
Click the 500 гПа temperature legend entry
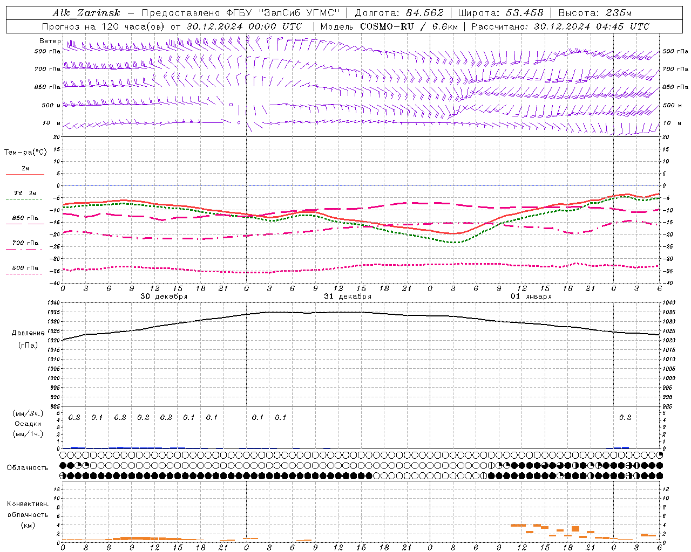25,267
